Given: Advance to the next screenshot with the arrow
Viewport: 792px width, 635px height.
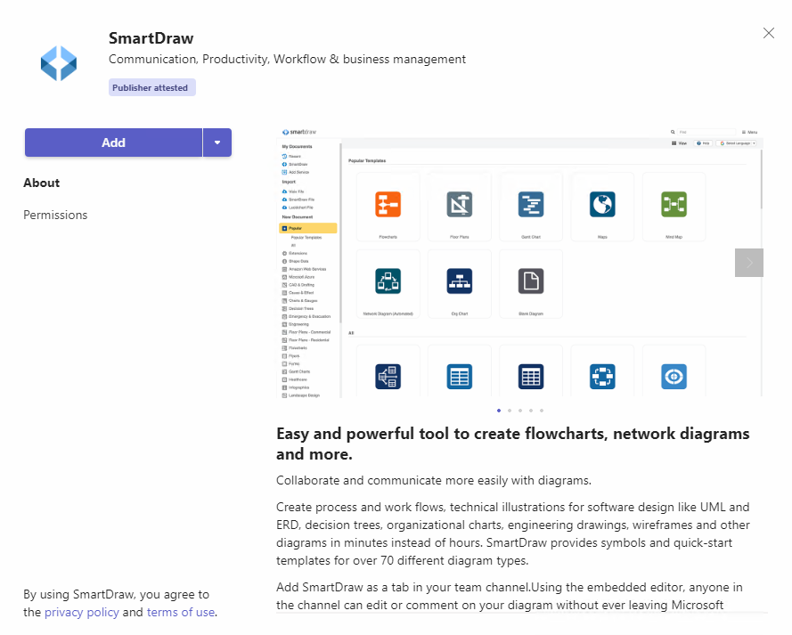Looking at the screenshot, I should [749, 263].
